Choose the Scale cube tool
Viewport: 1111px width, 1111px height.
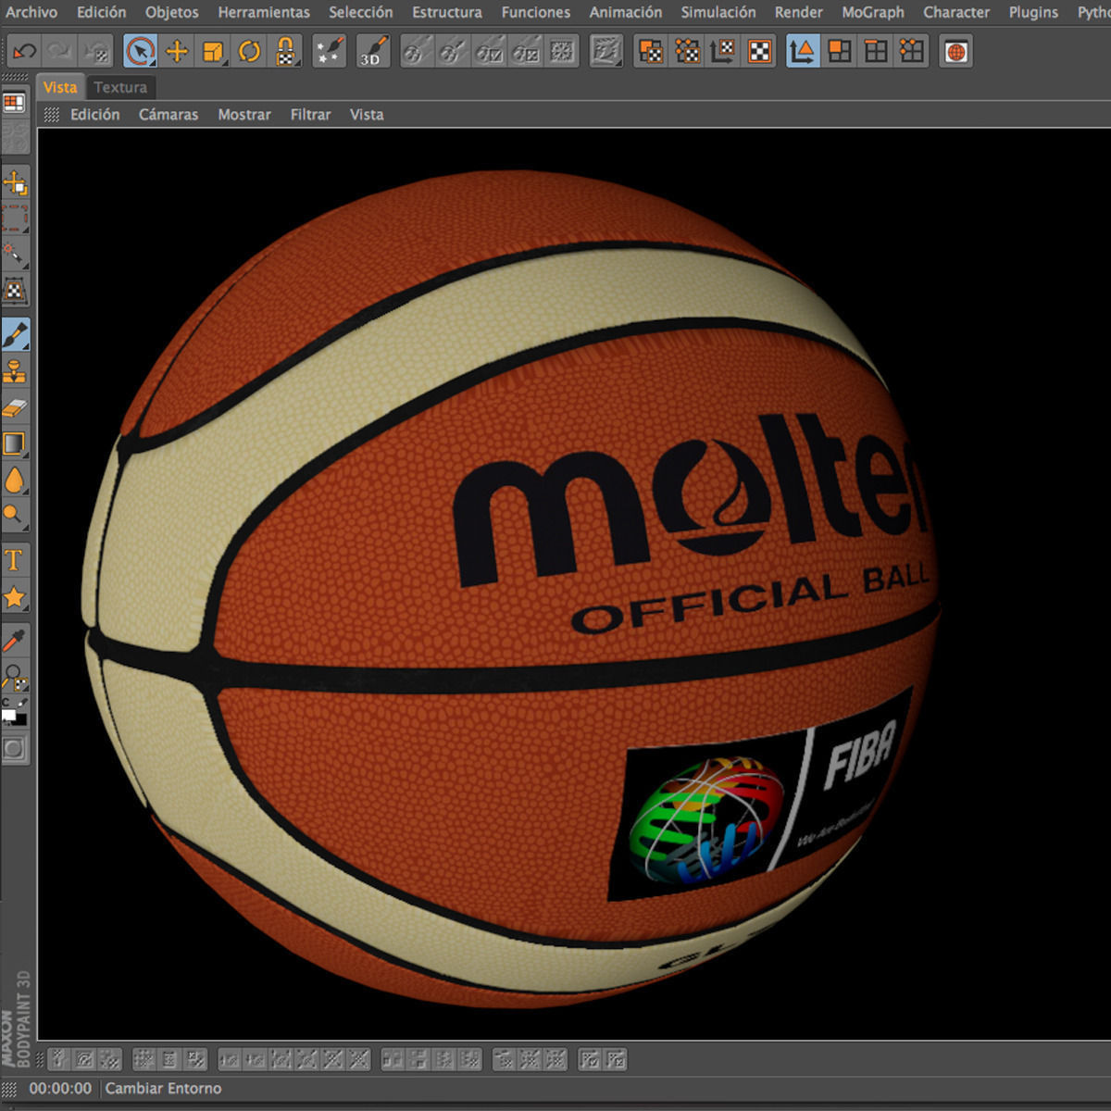pyautogui.click(x=213, y=51)
